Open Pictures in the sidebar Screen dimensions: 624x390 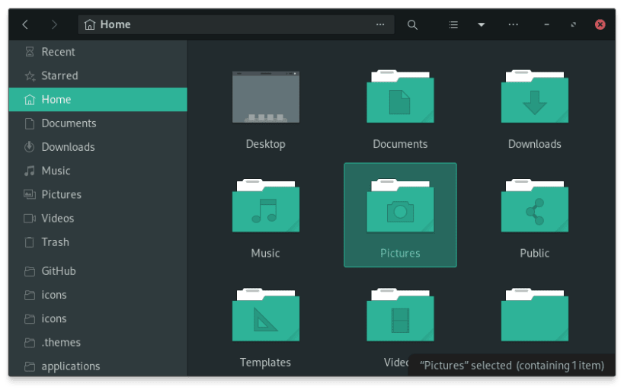[x=98, y=194]
